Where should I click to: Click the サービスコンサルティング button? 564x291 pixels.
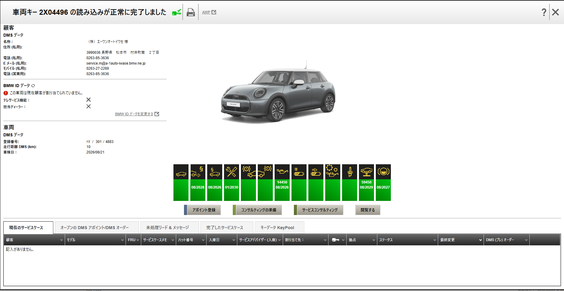point(319,210)
